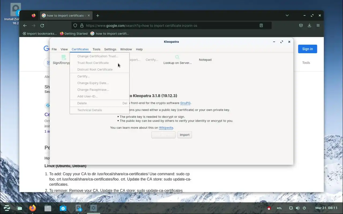Choose Add User-ID menu entry
The height and width of the screenshot is (214, 343).
[99, 96]
